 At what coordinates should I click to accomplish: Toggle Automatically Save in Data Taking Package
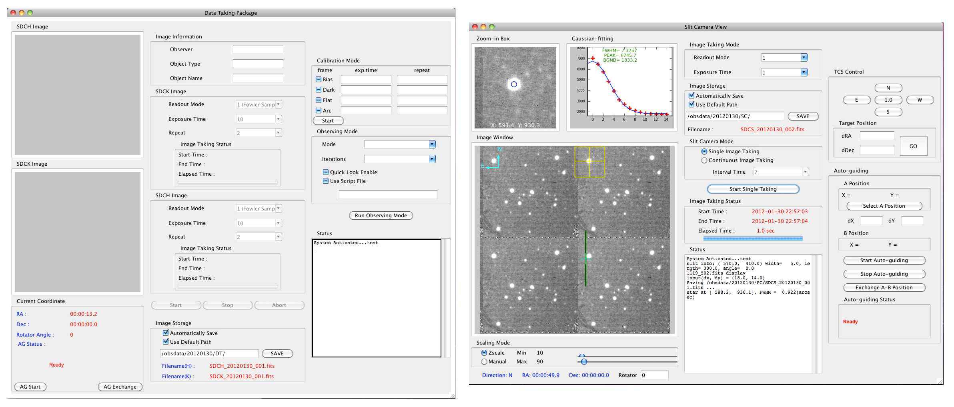(x=166, y=333)
